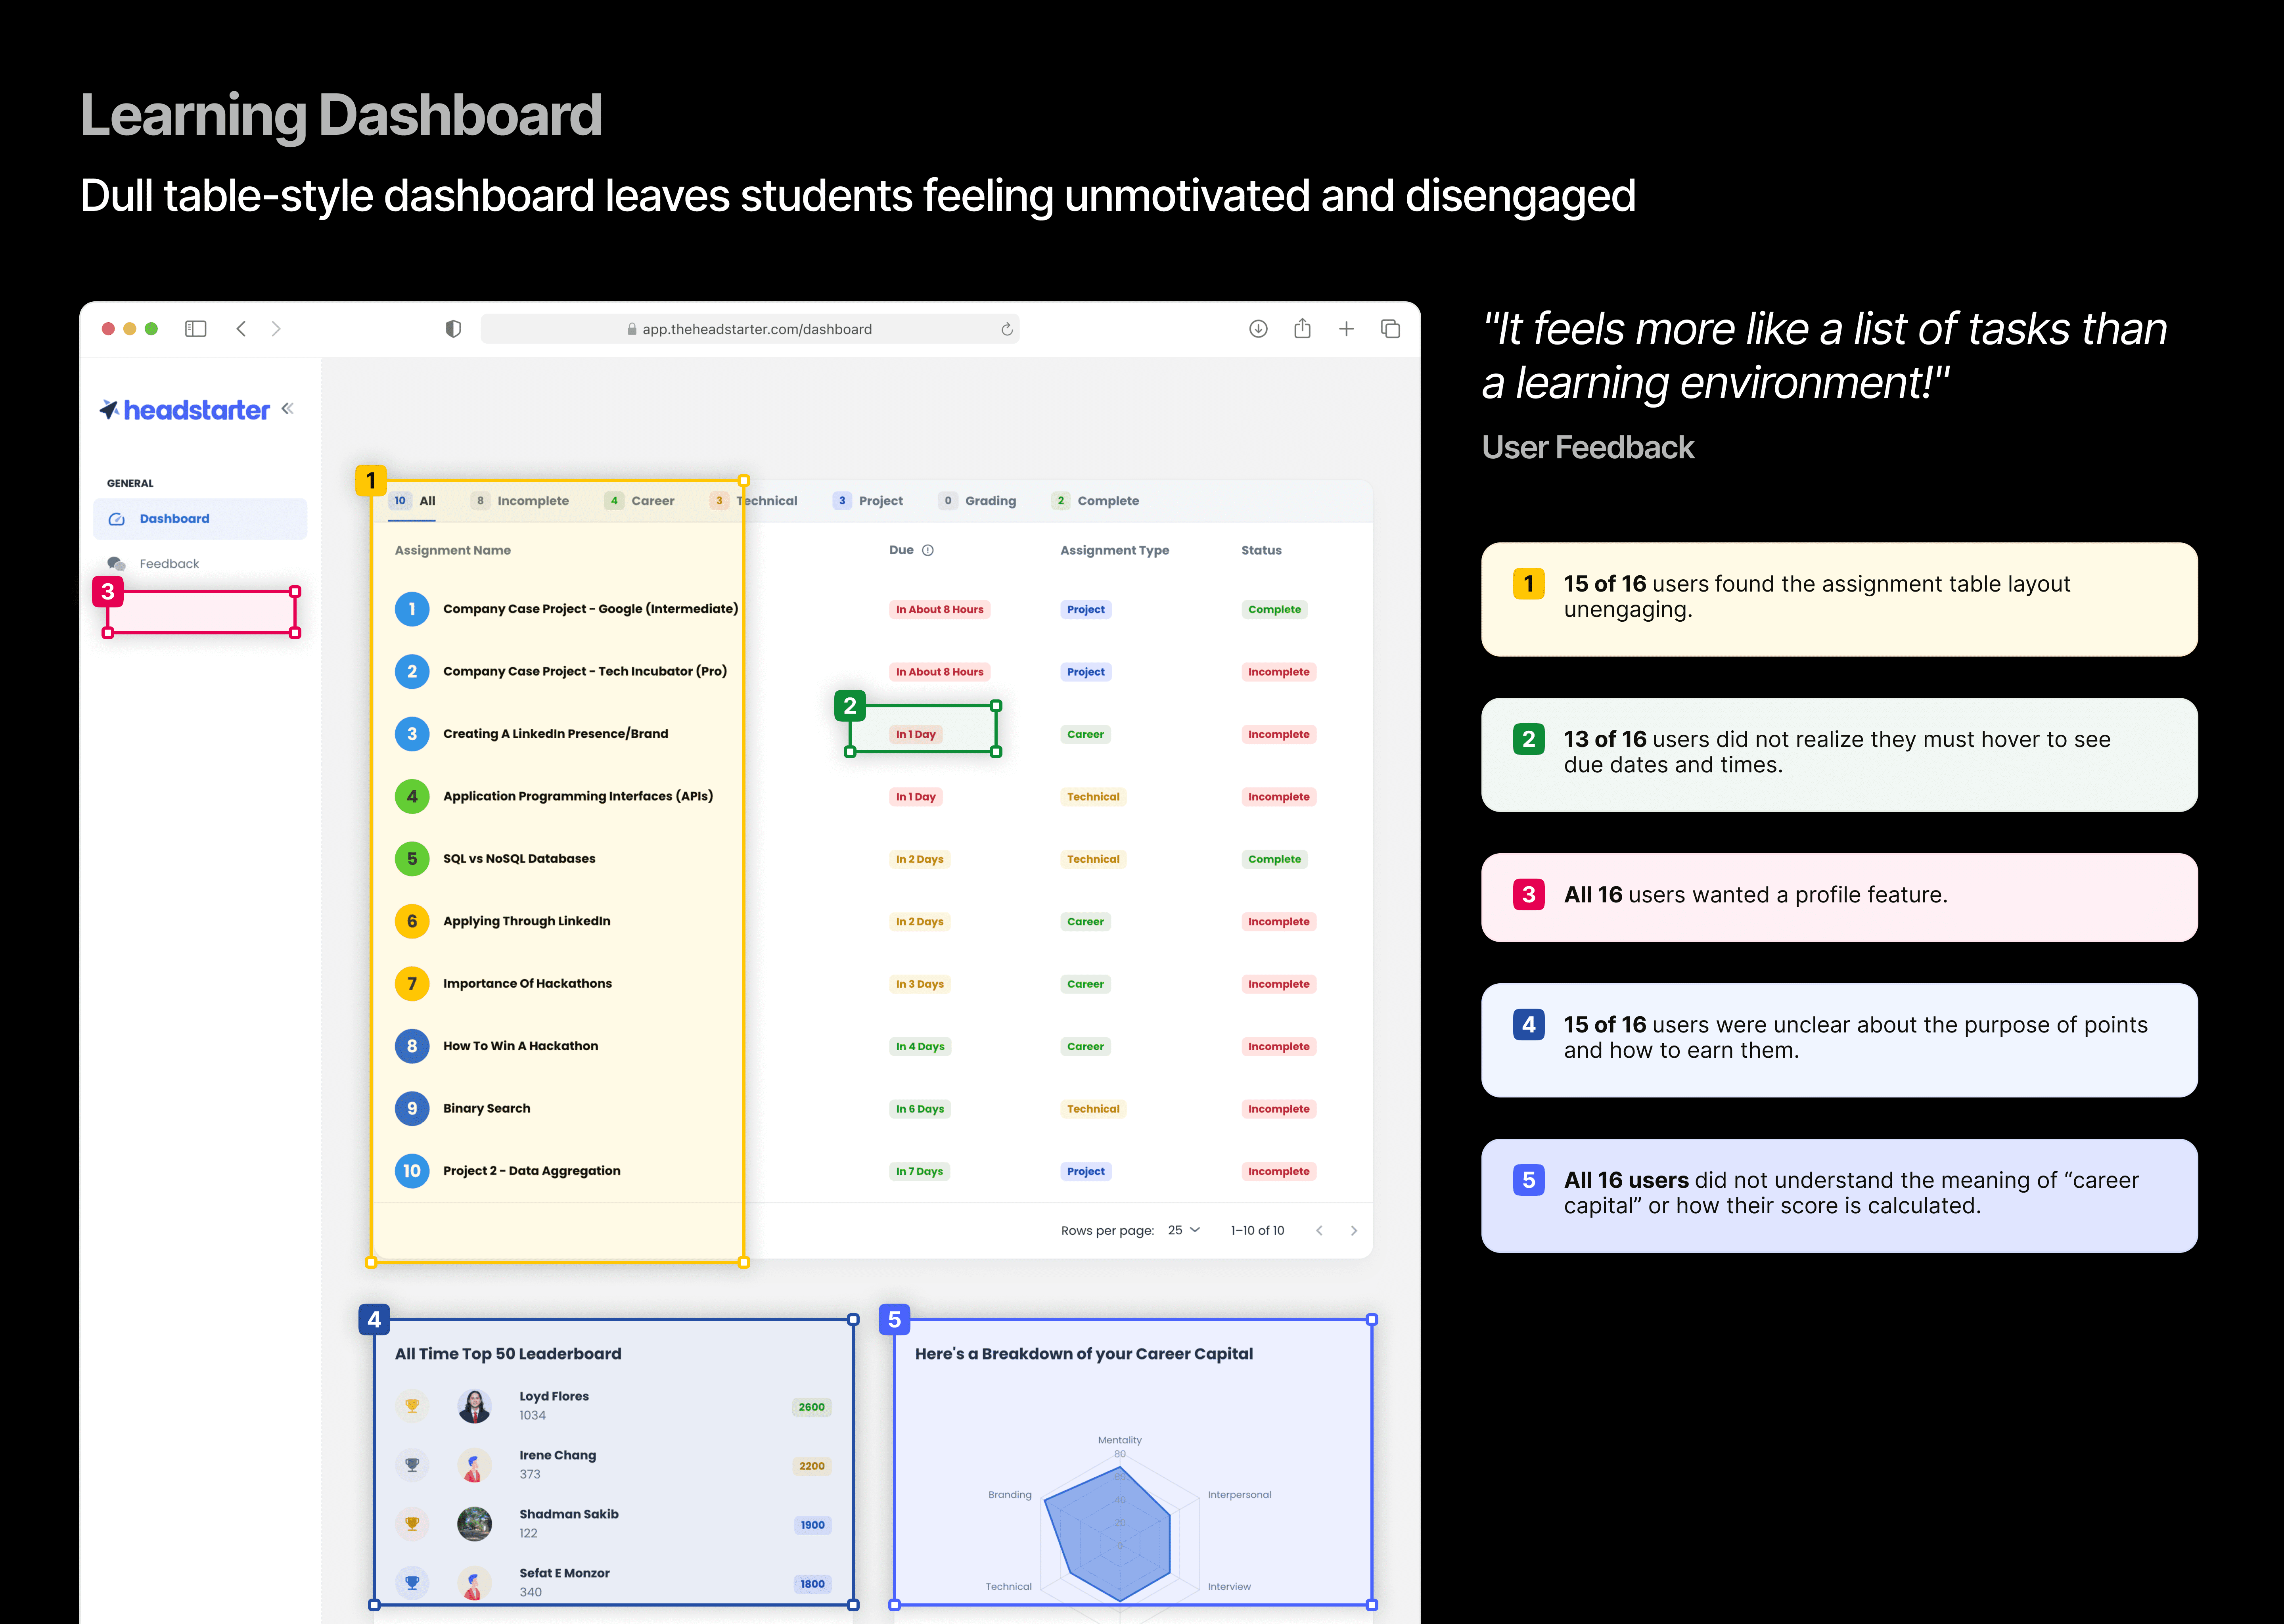Click the tab overview icon
The height and width of the screenshot is (1624, 2284).
click(1390, 329)
